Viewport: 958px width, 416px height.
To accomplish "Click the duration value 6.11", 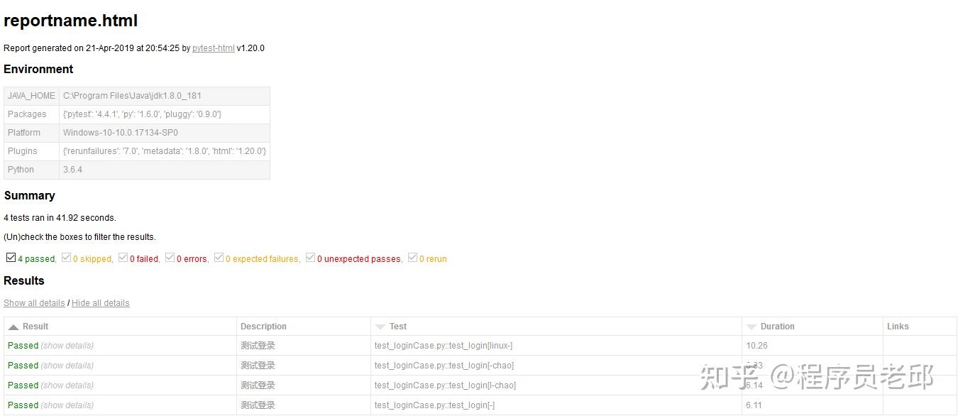I will [754, 405].
